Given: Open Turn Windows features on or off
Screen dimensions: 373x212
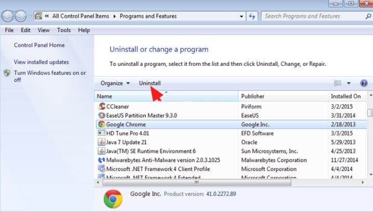Looking at the screenshot, I should coord(50,76).
